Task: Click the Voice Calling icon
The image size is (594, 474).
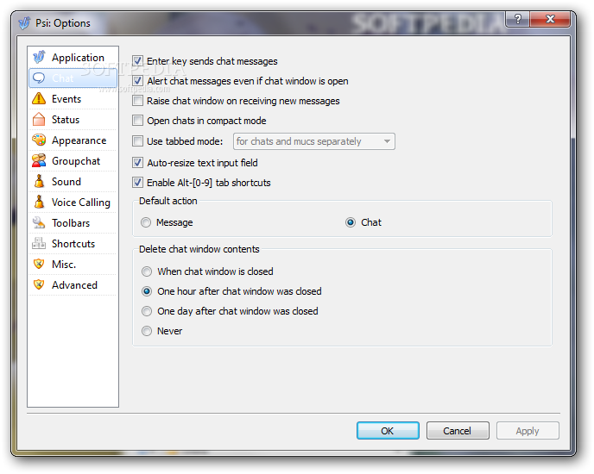Action: pos(39,202)
